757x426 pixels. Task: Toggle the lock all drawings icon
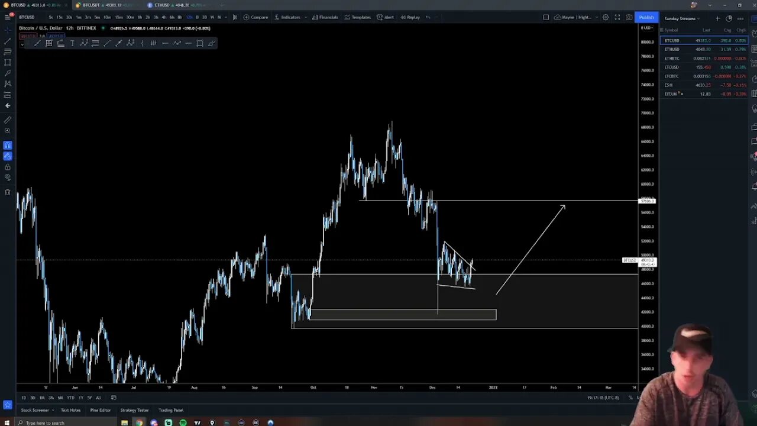click(x=8, y=167)
